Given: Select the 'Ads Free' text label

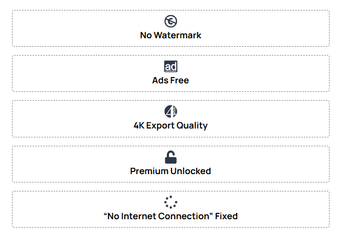Looking at the screenshot, I should [171, 81].
